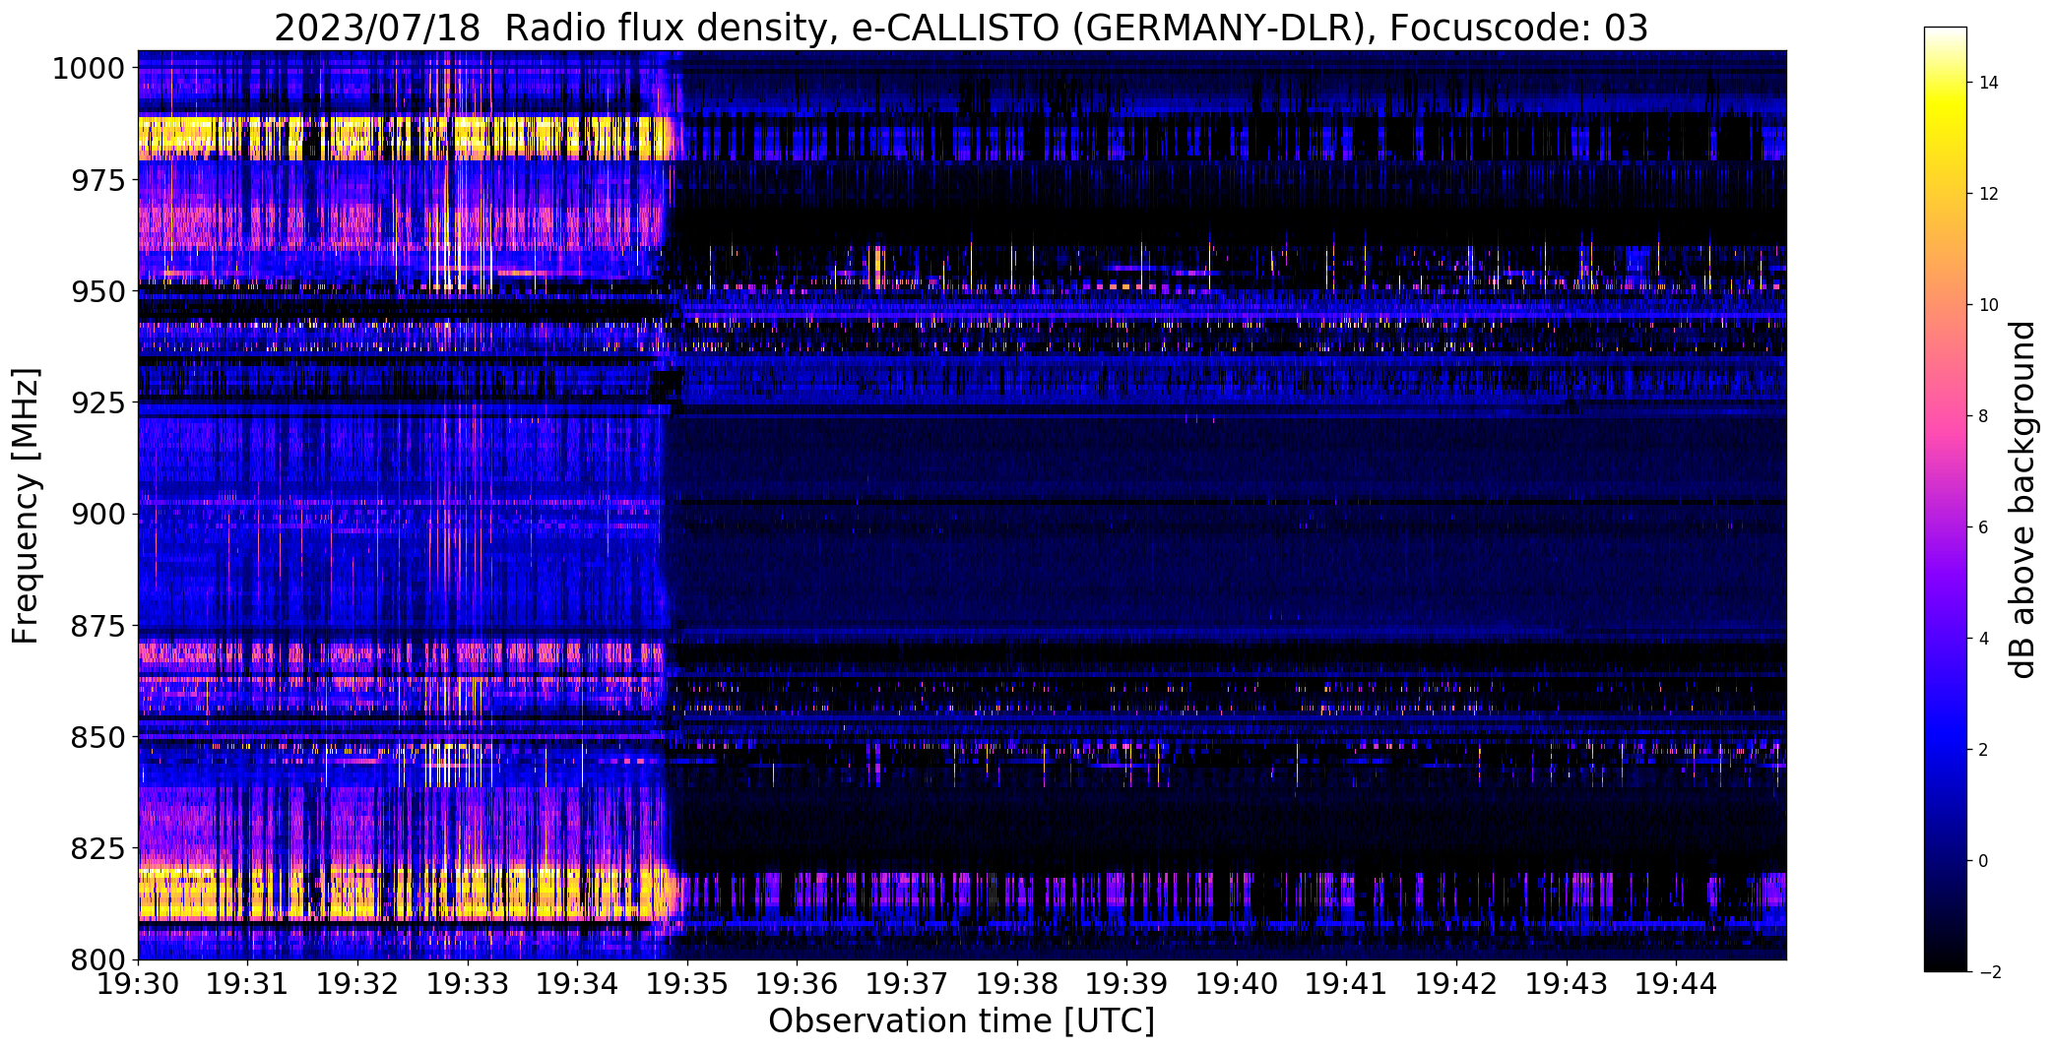The width and height of the screenshot is (2053, 1050).
Task: Click the 900 MHz frequency tick label
Action: click(x=97, y=514)
